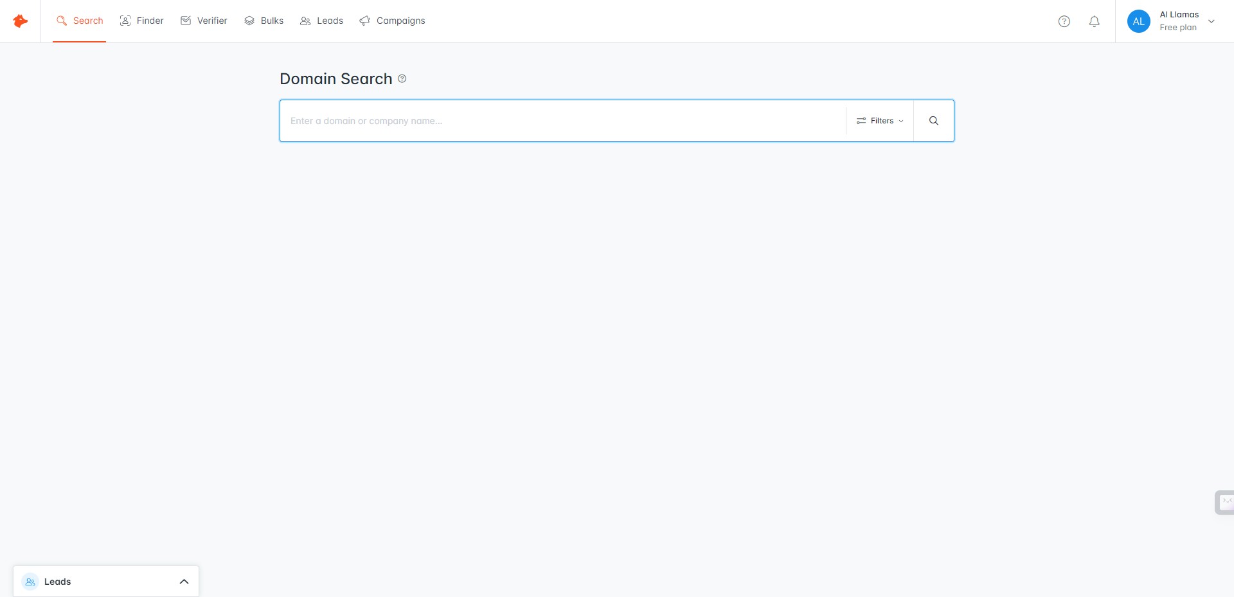Screen dimensions: 1234x597
Task: Click the search magnifier in the search bar
Action: click(x=933, y=120)
